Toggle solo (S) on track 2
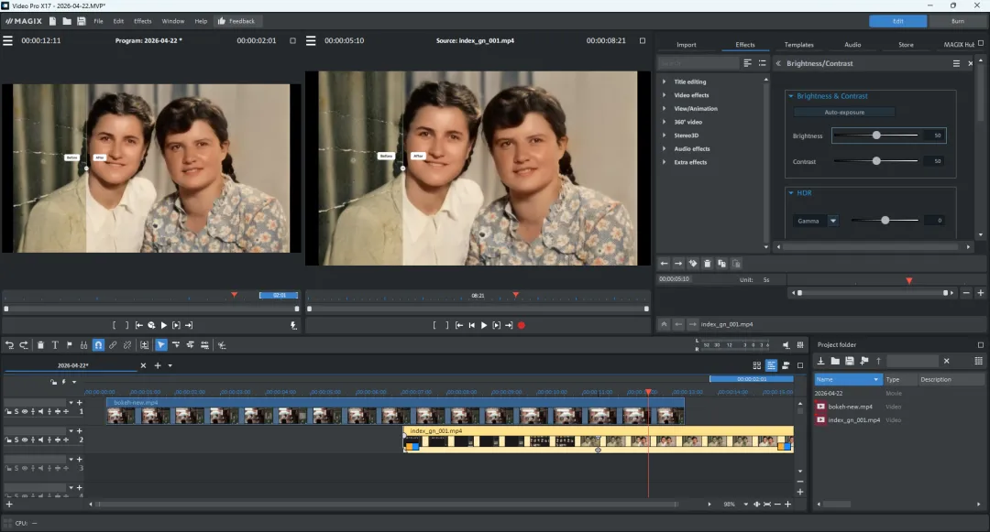Viewport: 990px width, 532px height. click(x=16, y=440)
